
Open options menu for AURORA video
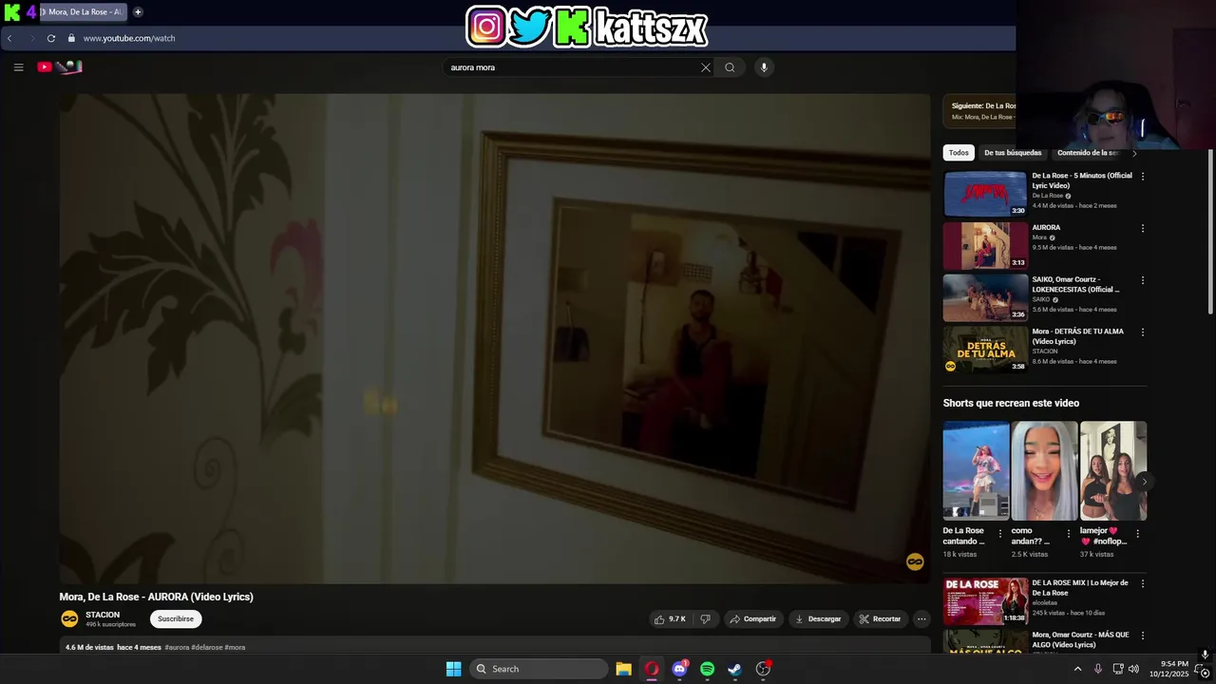1143,228
